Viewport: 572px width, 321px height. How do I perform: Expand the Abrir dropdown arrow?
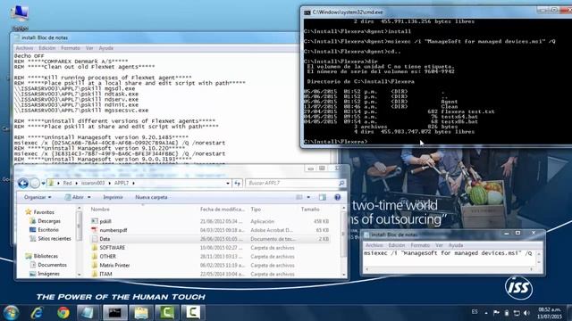89,197
